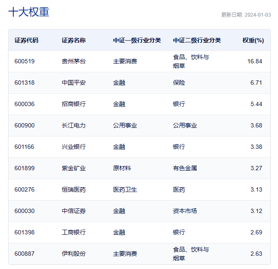Select security code 600887
This screenshot has height=269, width=278.
[x=24, y=254]
